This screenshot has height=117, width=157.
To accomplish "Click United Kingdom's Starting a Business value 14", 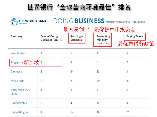I will (x=72, y=112).
